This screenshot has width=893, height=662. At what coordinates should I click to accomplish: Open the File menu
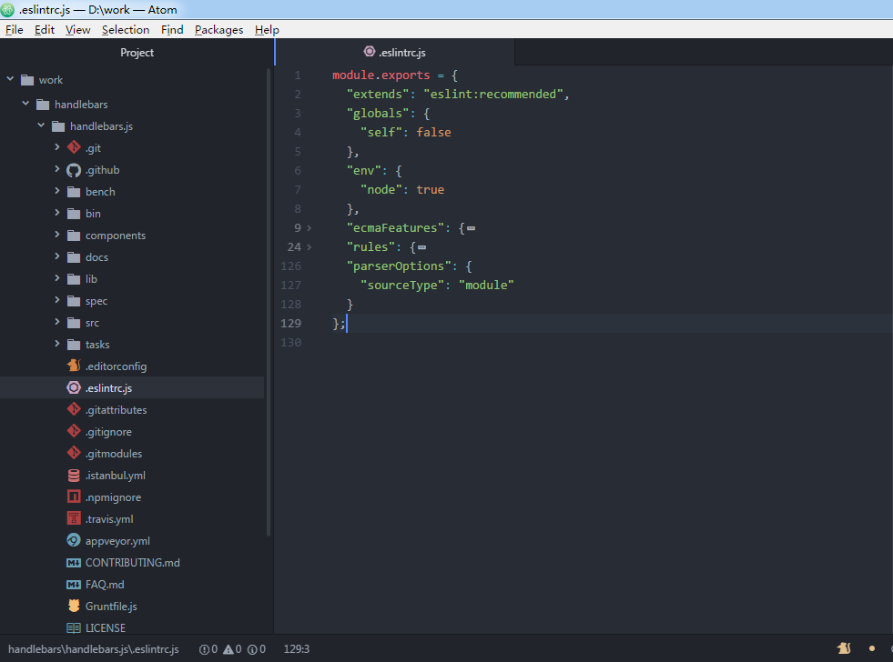coord(15,30)
